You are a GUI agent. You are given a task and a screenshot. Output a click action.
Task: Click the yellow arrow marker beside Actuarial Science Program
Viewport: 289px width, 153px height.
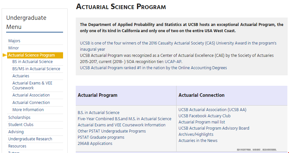pyautogui.click(x=5, y=55)
